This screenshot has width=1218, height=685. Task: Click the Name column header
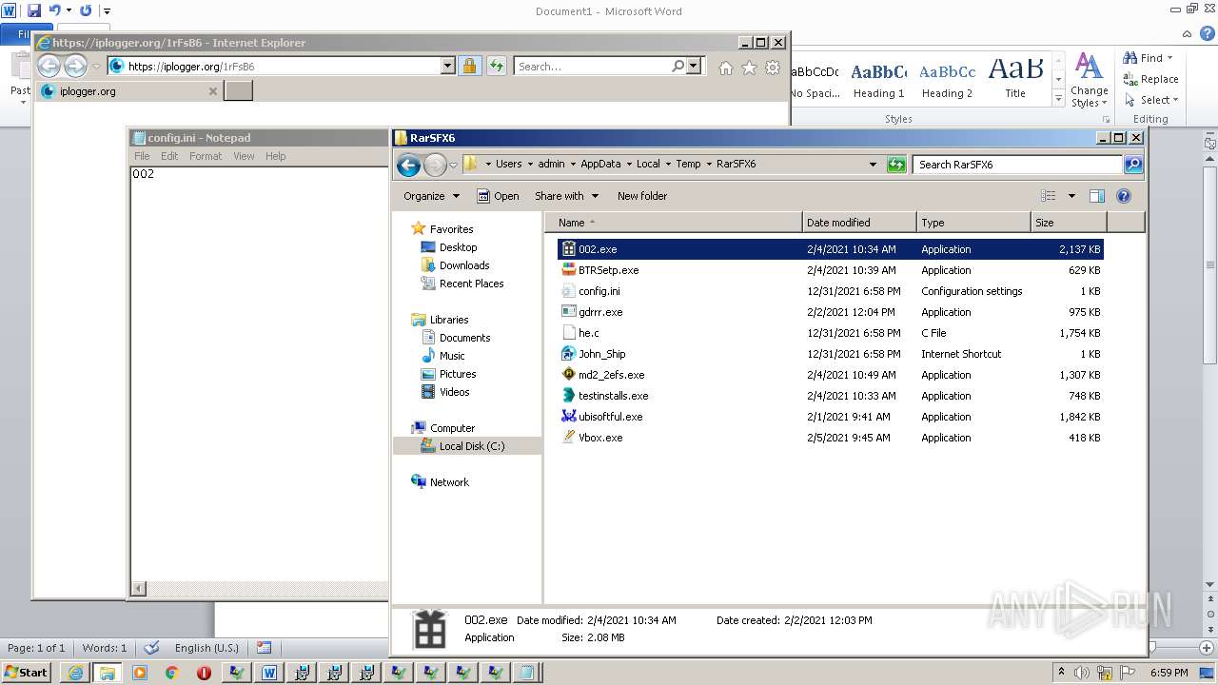coord(674,223)
